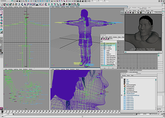Open the No Character Set dropdown
The width and height of the screenshot is (165, 118).
click(155, 114)
